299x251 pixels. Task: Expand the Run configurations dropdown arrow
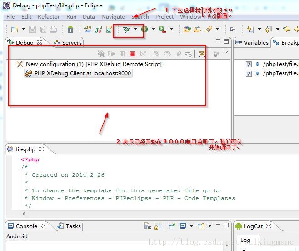coord(153,29)
